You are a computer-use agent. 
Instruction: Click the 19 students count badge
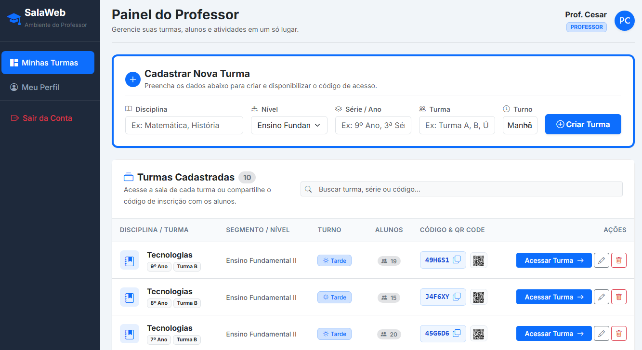tap(389, 261)
